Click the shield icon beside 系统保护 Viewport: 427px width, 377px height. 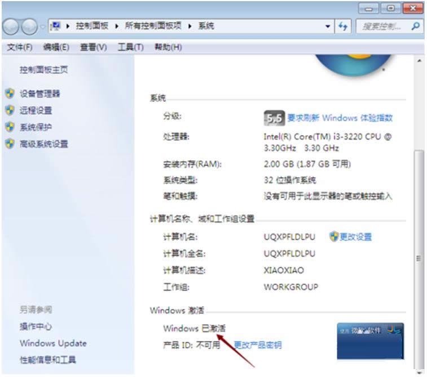10,127
